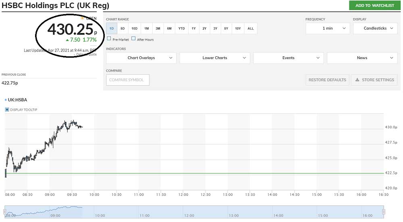Select the ALL chart range
Image resolution: width=403 pixels, height=222 pixels.
coord(251,29)
